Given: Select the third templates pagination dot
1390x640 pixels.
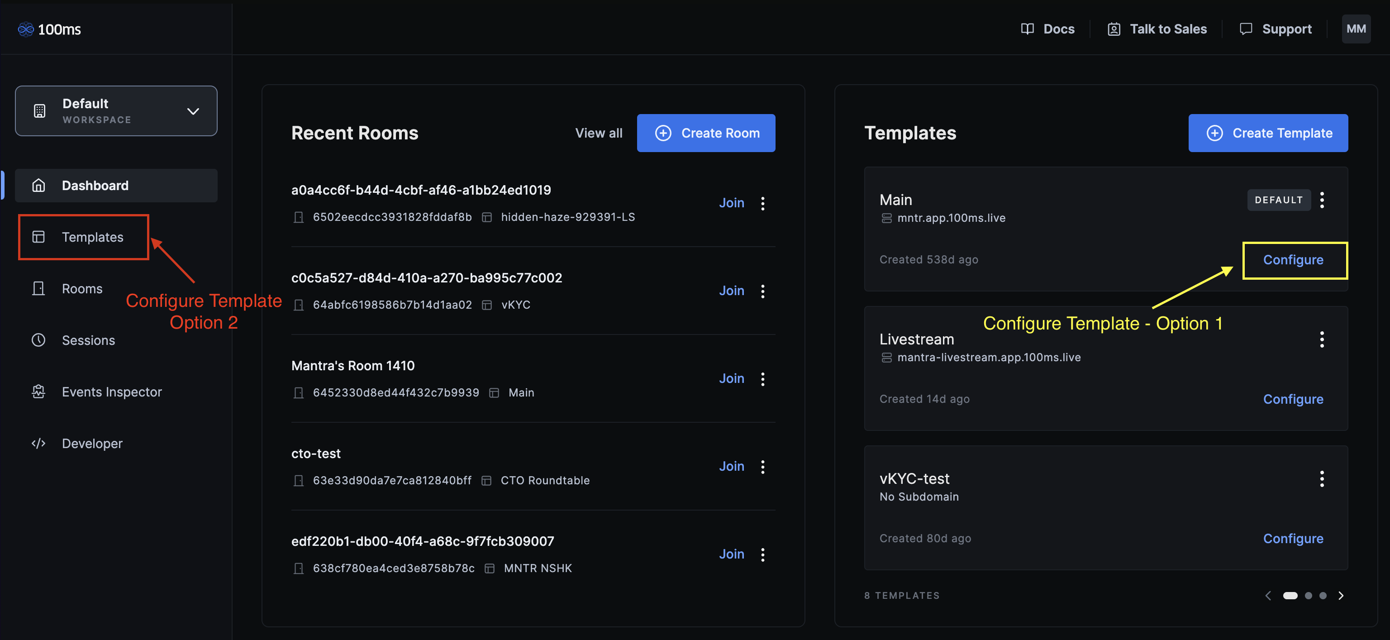Looking at the screenshot, I should coord(1323,596).
